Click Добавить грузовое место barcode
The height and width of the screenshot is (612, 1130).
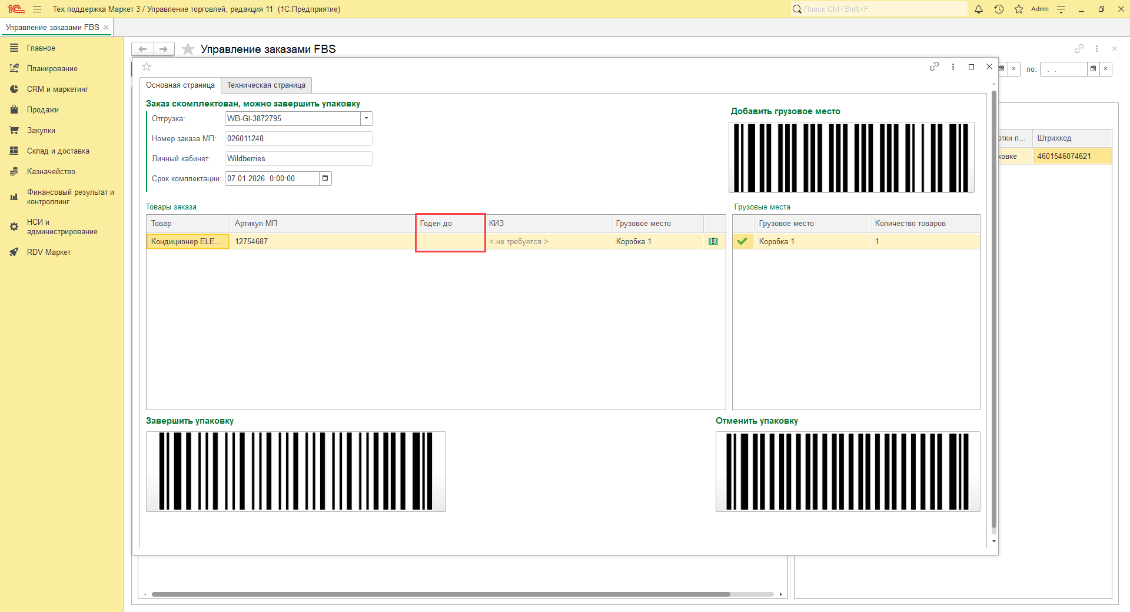(851, 157)
